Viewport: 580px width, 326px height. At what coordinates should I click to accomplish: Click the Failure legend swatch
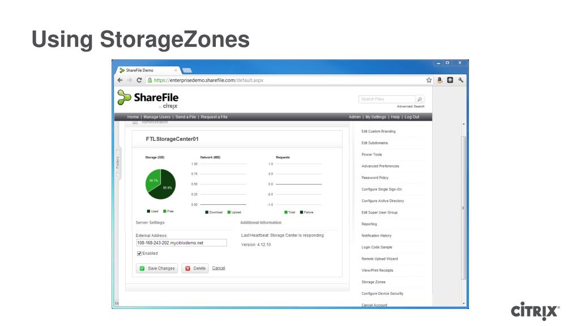[x=301, y=212]
